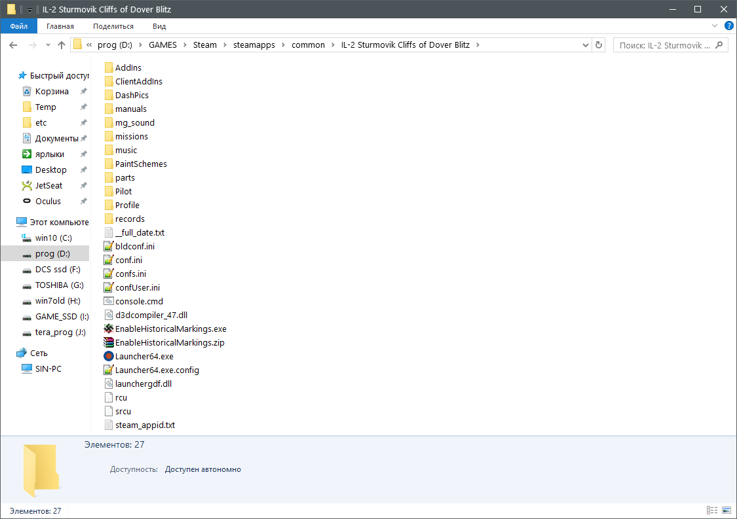Image resolution: width=737 pixels, height=519 pixels.
Task: Select the mg_sound folder name
Action: (135, 123)
